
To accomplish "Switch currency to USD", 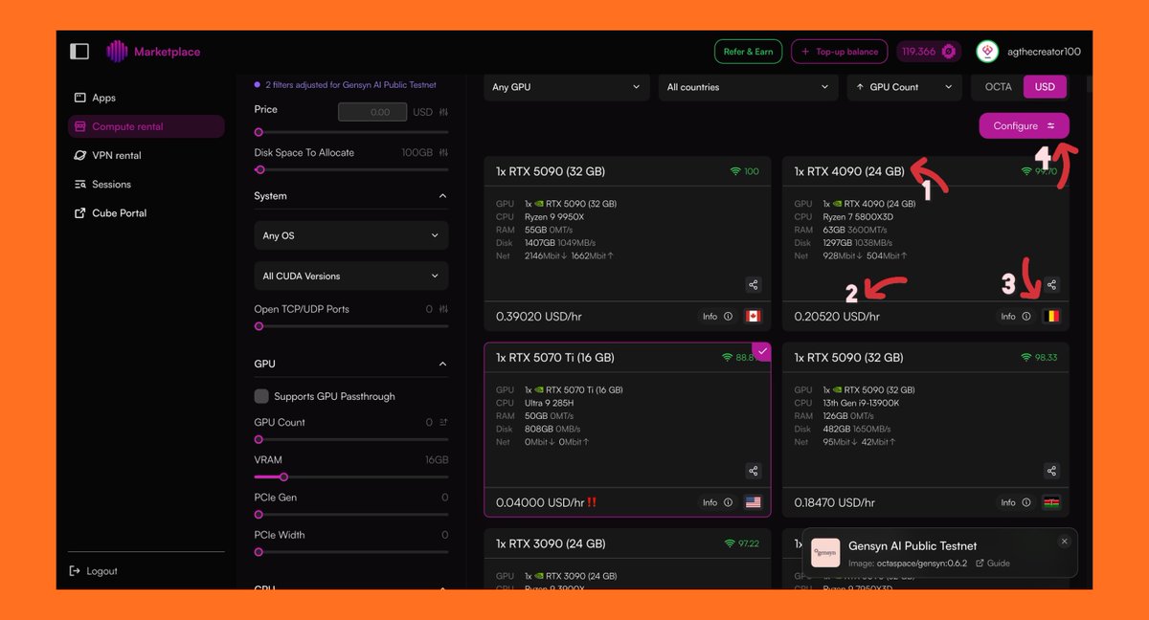I will [x=1045, y=87].
